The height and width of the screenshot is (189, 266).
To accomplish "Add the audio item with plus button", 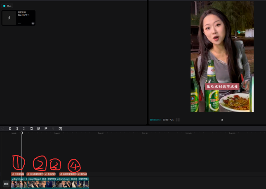I will tap(33, 23).
